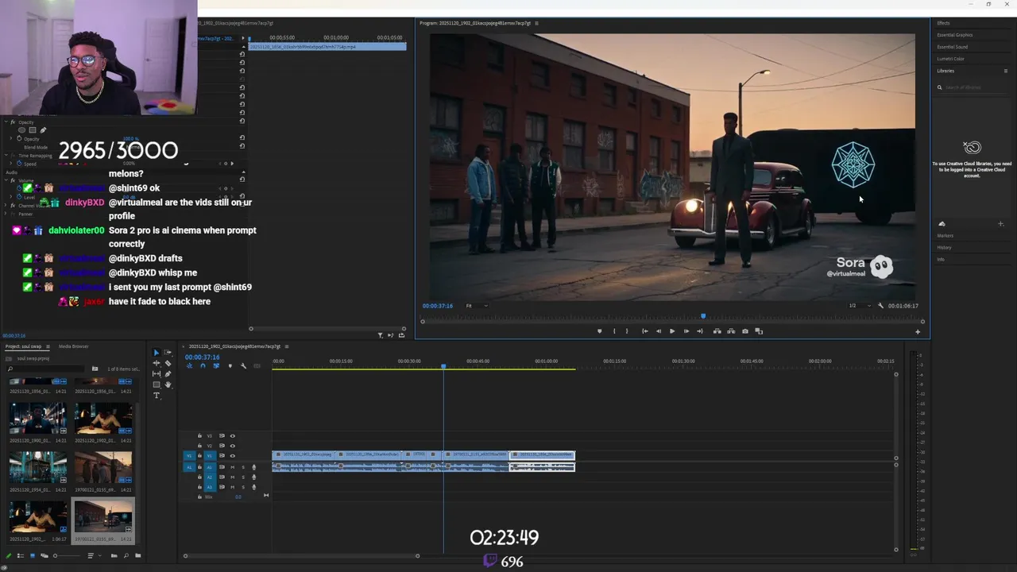1017x572 pixels.
Task: Toggle V3 track output eye
Action: (x=233, y=436)
